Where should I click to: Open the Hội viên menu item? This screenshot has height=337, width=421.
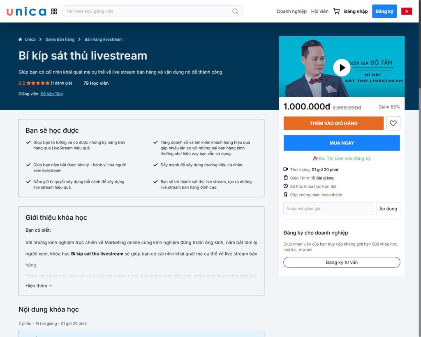click(319, 12)
